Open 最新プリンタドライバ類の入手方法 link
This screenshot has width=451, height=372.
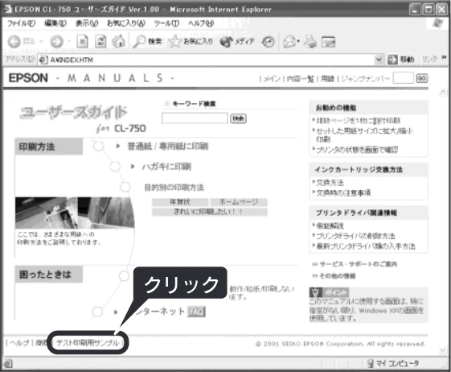[x=366, y=246]
